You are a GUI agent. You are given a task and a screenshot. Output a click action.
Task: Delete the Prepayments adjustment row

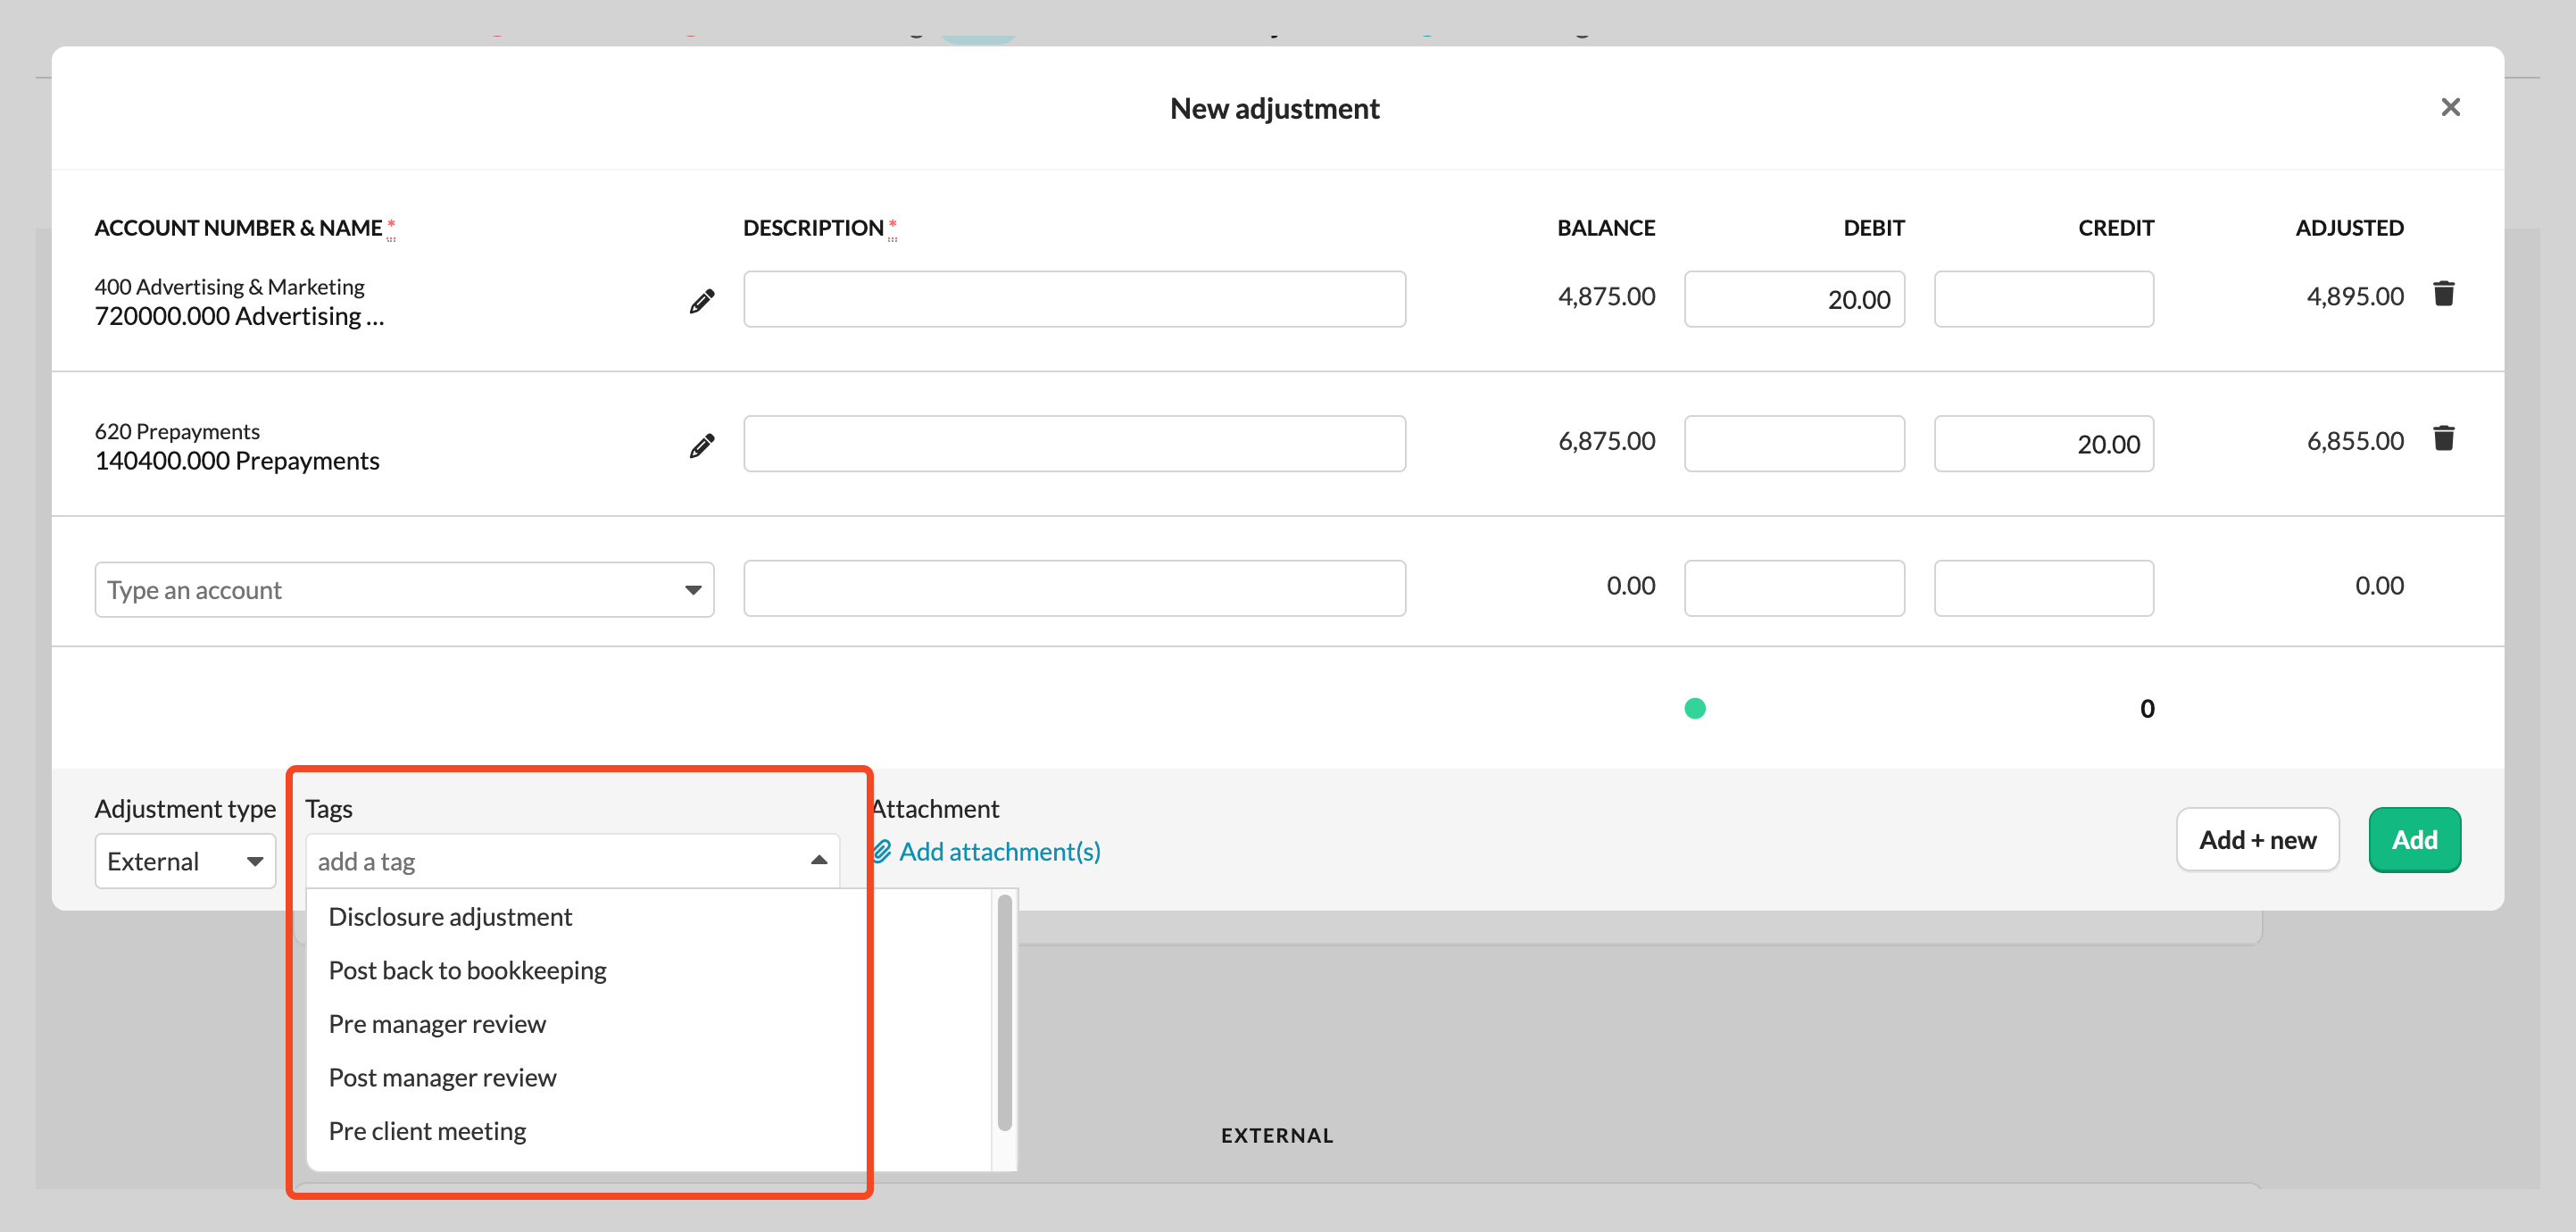click(x=2443, y=439)
